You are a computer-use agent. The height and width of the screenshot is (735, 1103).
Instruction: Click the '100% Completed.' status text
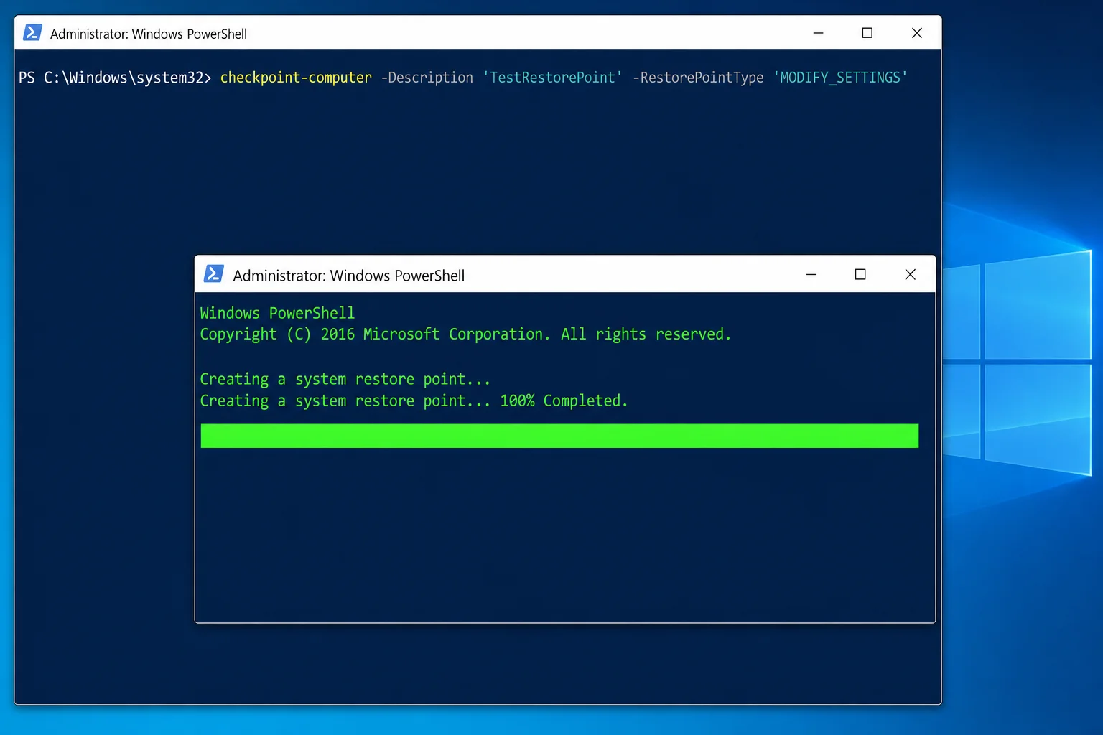point(564,401)
